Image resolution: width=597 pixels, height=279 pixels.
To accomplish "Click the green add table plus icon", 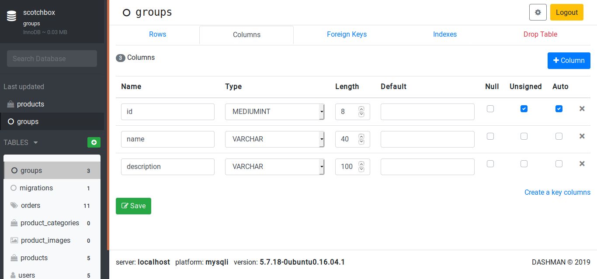I will 94,142.
